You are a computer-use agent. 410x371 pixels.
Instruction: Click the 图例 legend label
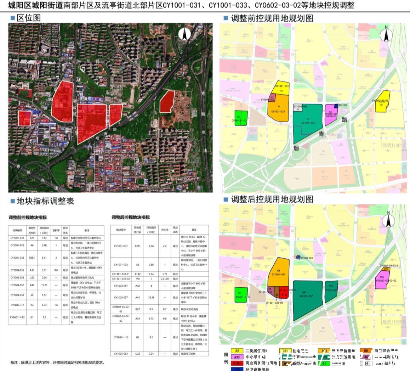click(226, 358)
